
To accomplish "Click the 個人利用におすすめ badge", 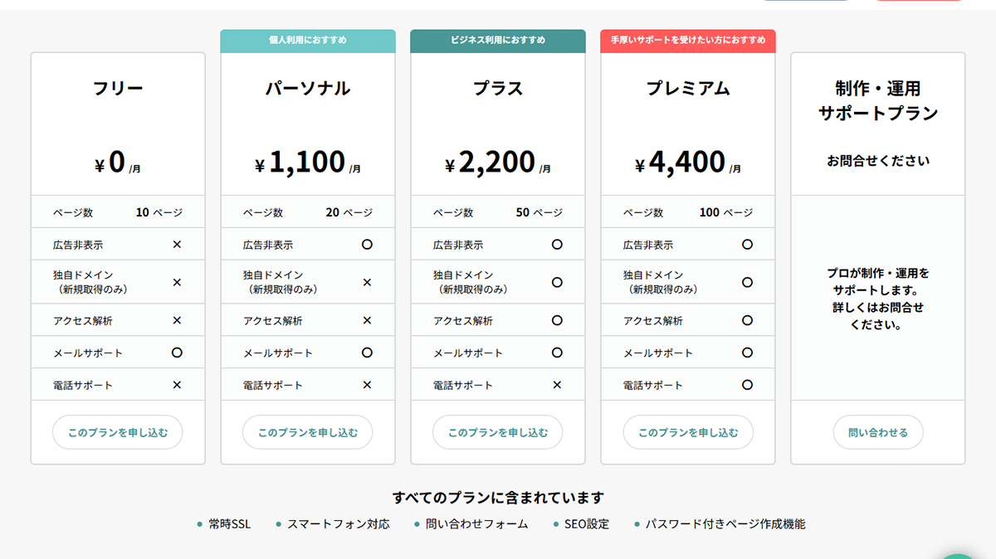I will (307, 39).
